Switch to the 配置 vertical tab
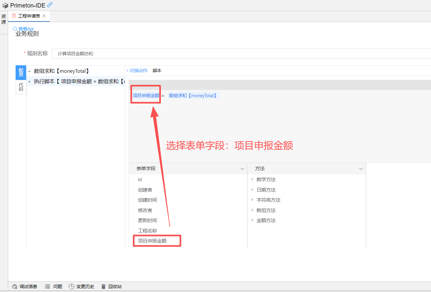 [21, 72]
